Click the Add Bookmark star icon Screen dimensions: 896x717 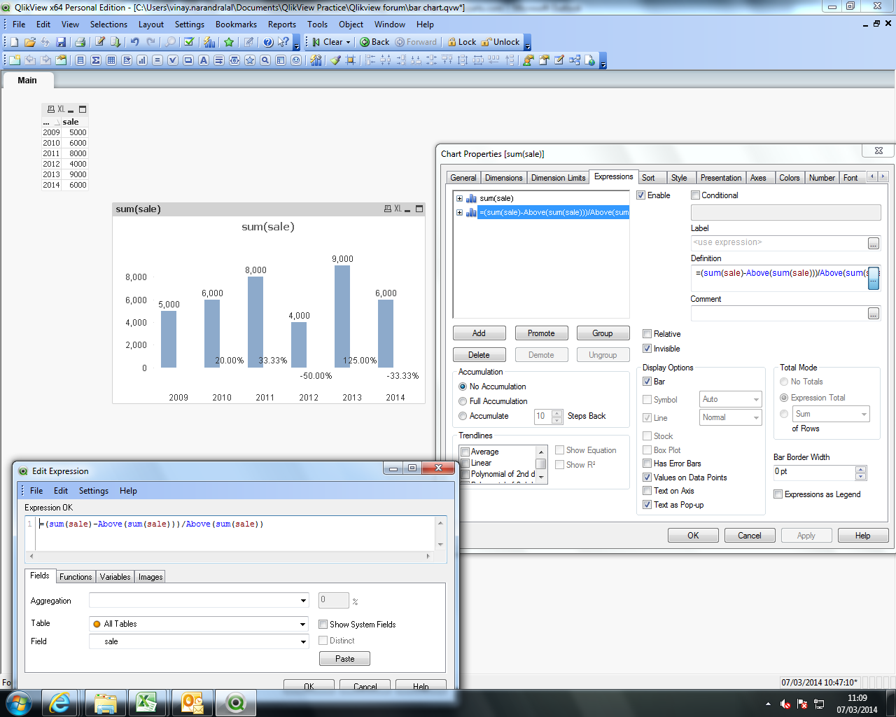(229, 42)
